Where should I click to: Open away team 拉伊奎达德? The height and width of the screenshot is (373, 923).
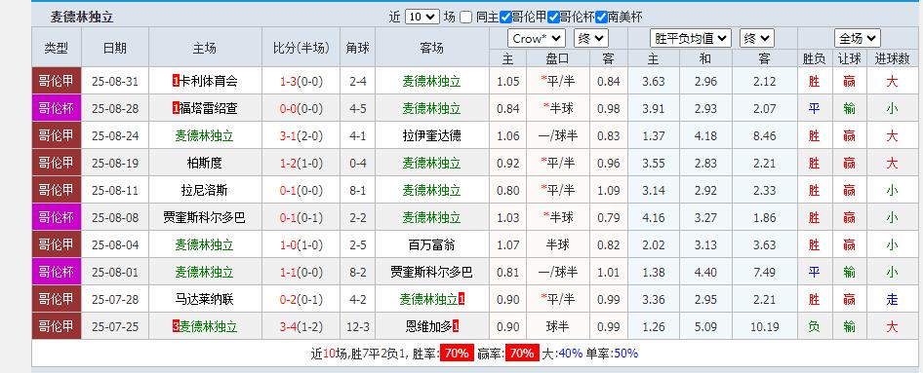click(432, 135)
